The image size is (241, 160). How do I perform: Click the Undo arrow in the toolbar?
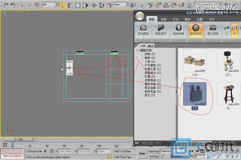click(x=6, y=5)
